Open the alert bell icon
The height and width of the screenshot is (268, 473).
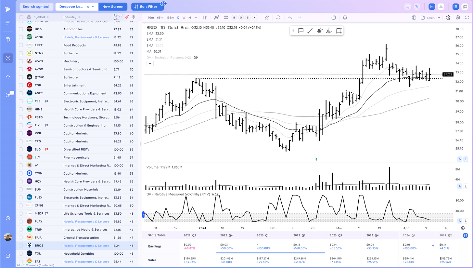(345, 18)
